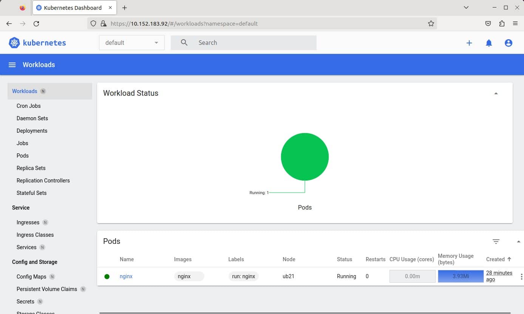Focus the dashboard Search field

[x=244, y=43]
